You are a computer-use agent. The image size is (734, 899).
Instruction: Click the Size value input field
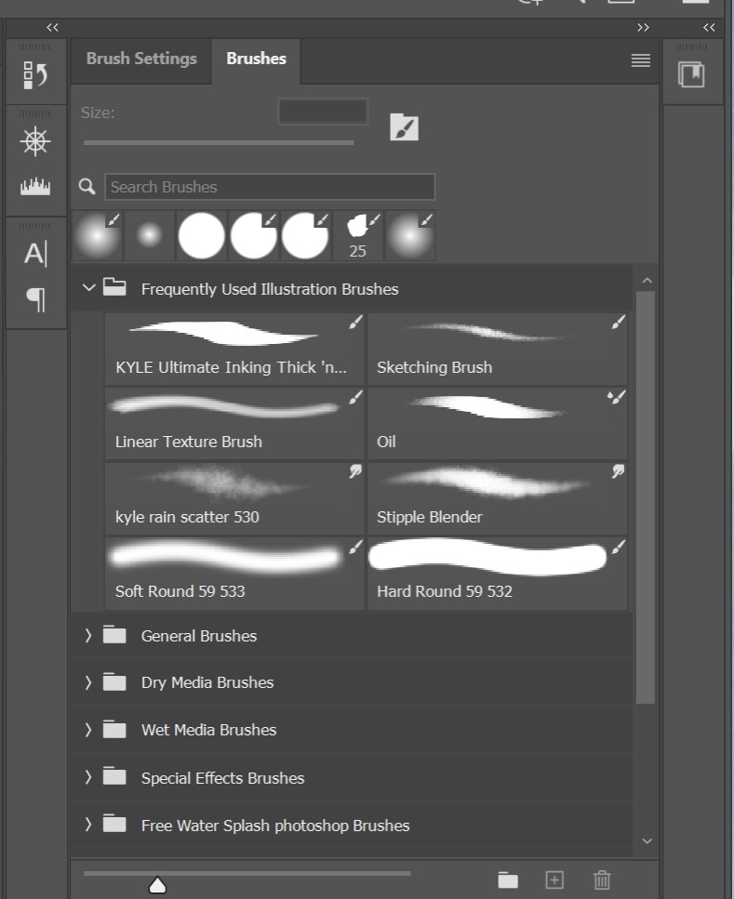[323, 112]
